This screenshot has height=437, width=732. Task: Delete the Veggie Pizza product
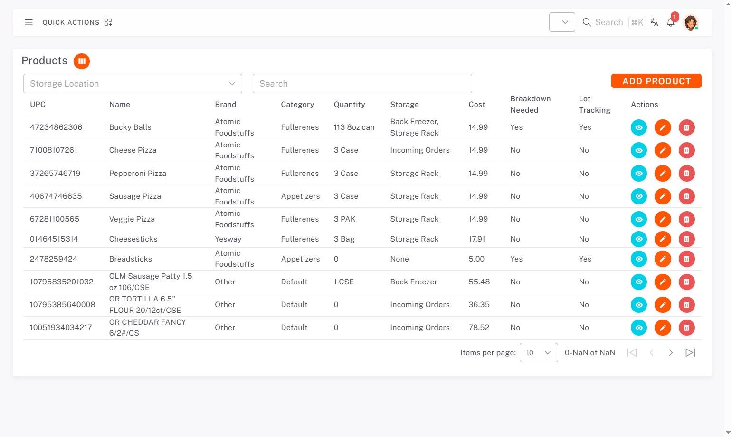click(x=686, y=219)
